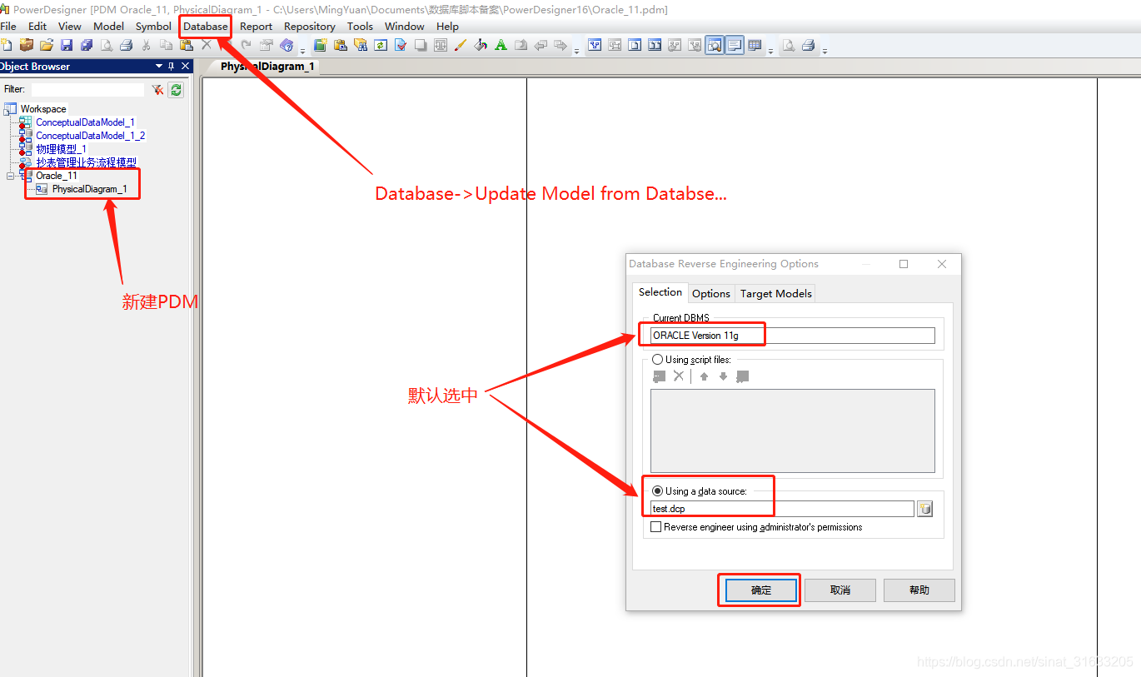
Task: Close the Object Browser panel
Action: (x=186, y=67)
